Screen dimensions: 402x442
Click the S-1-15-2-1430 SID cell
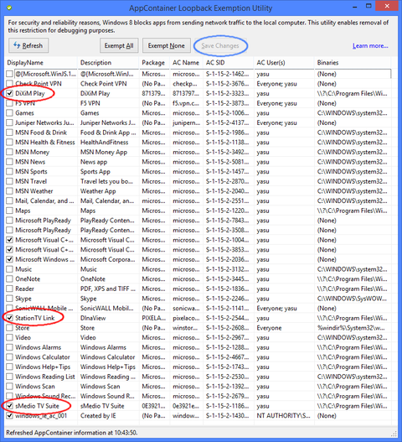[227, 416]
